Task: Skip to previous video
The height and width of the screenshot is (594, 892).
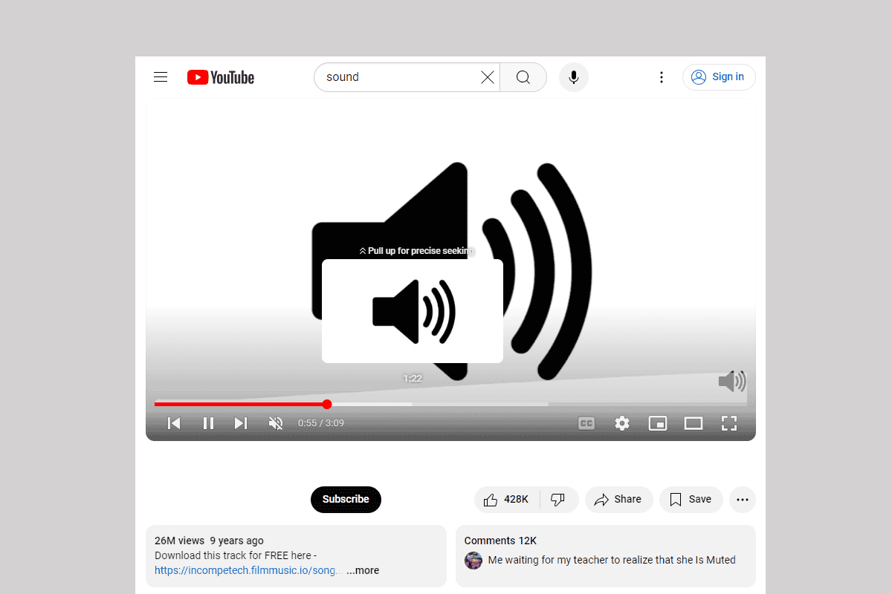Action: 174,423
